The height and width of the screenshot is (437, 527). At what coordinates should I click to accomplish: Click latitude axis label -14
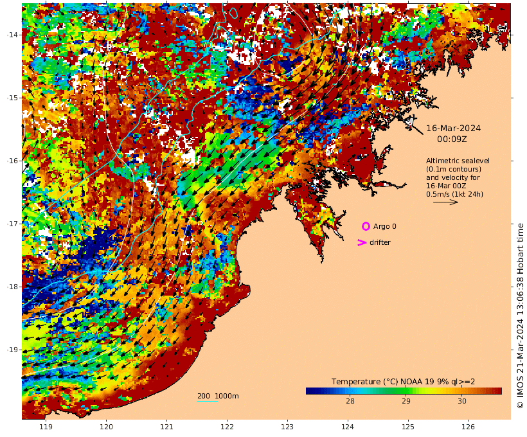click(x=12, y=35)
